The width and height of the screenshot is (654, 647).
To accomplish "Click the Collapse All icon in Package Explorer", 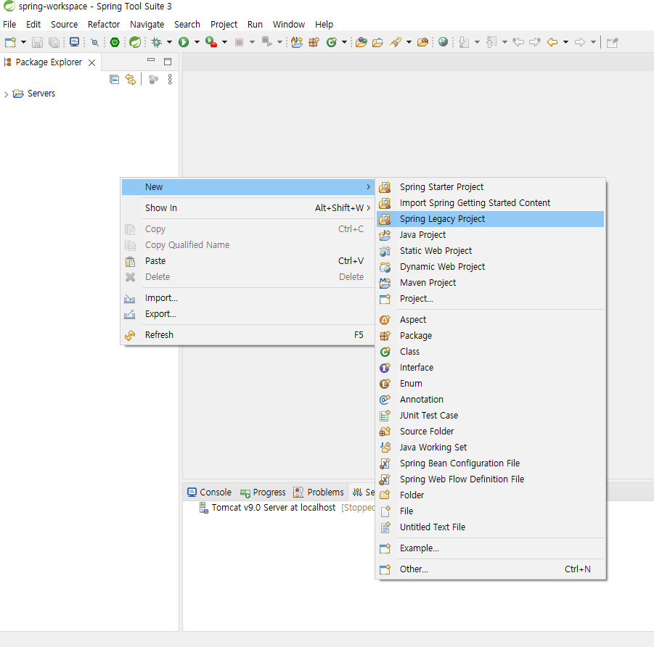I will click(114, 79).
